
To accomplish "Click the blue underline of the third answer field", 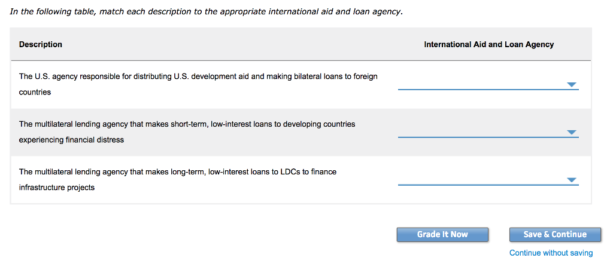I will (488, 185).
